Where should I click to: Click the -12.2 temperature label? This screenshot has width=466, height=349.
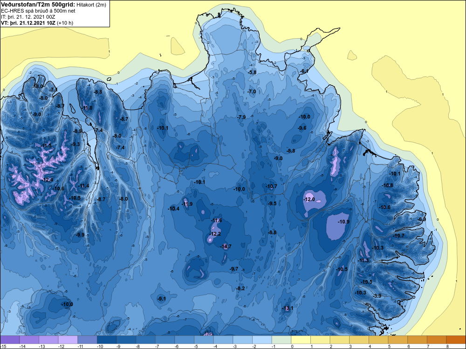pyautogui.click(x=215, y=234)
